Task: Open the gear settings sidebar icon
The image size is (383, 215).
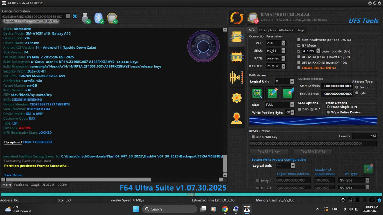Action: pos(236,98)
